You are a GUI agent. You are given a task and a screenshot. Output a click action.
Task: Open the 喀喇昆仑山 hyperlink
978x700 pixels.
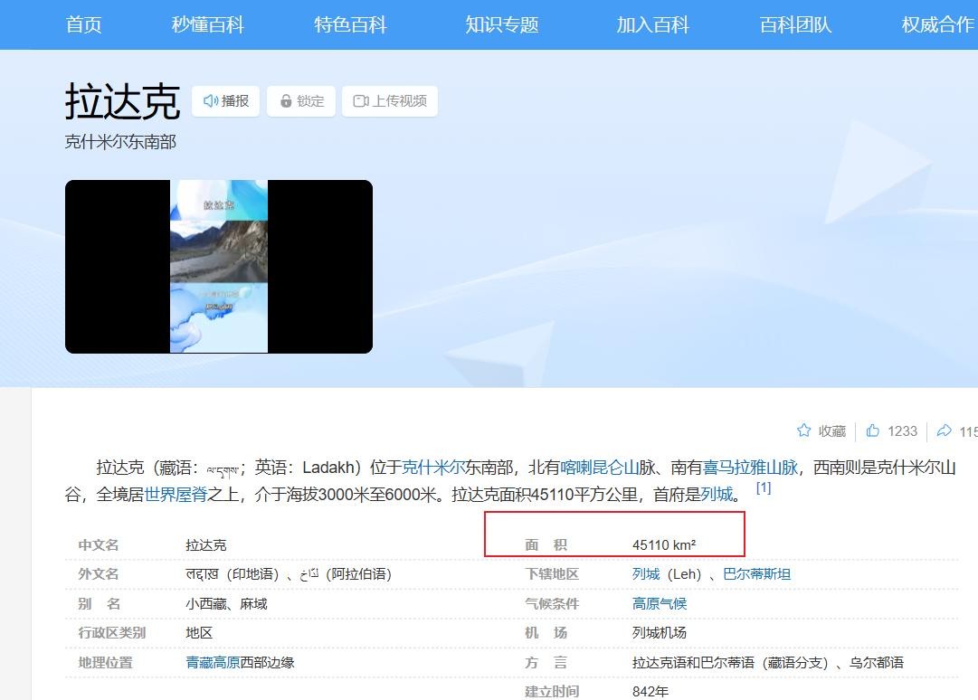600,468
